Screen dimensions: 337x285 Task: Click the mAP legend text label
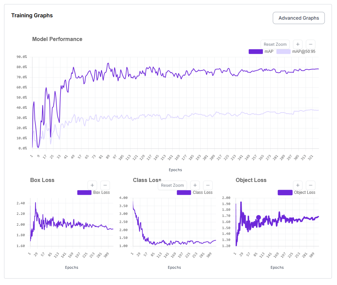pyautogui.click(x=269, y=52)
